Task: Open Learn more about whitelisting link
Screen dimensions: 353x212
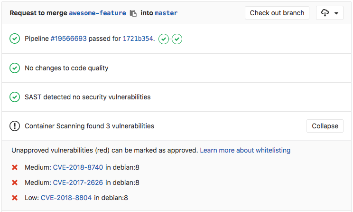Action: point(245,150)
